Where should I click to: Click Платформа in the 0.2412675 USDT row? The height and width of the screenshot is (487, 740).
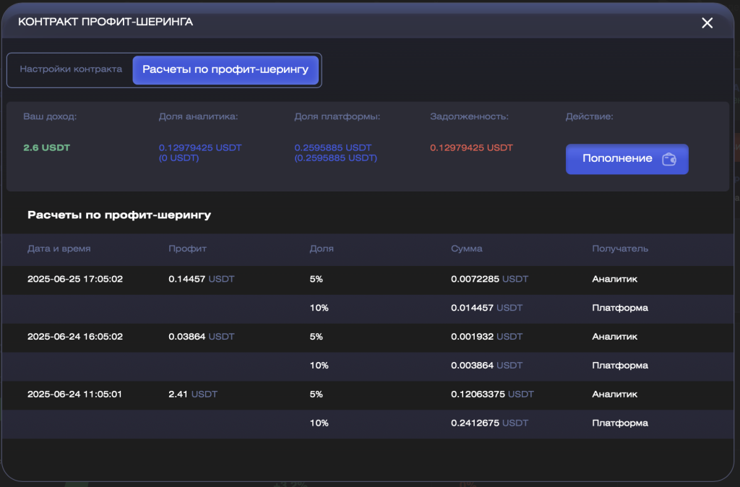pos(620,423)
